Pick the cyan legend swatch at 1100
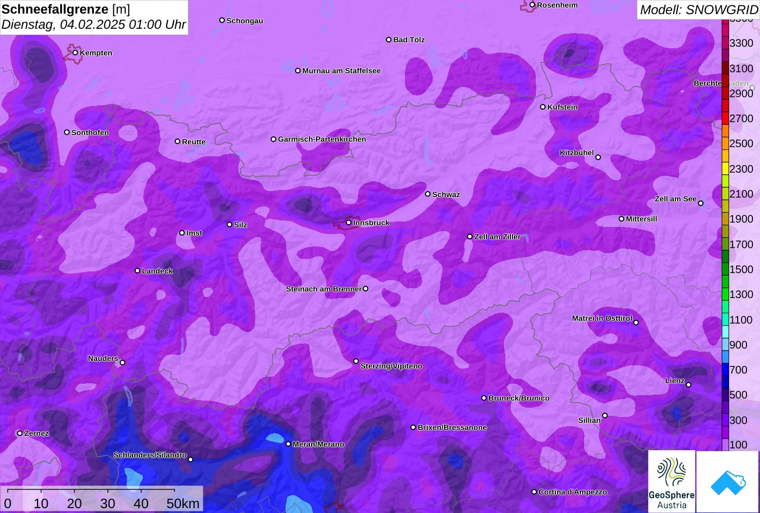760x513 pixels. tap(725, 320)
